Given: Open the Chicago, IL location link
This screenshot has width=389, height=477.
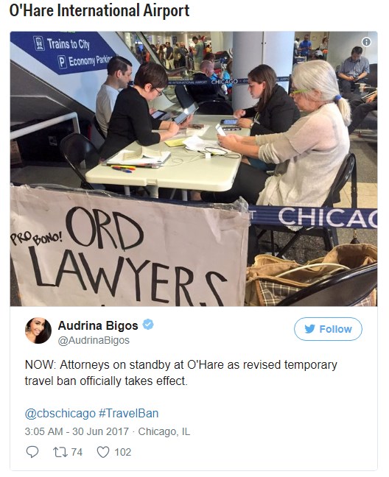Looking at the screenshot, I should [x=164, y=431].
